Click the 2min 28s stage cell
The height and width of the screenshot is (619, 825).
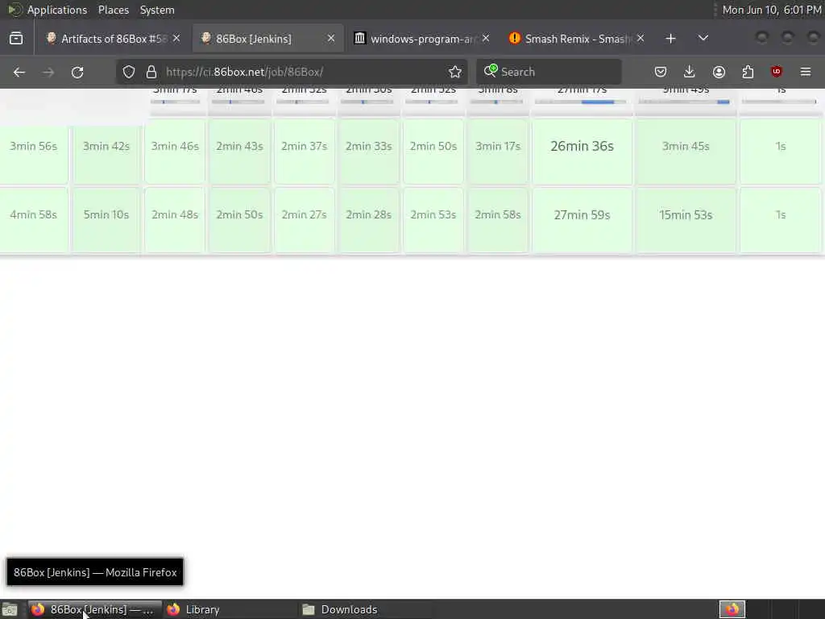click(369, 220)
